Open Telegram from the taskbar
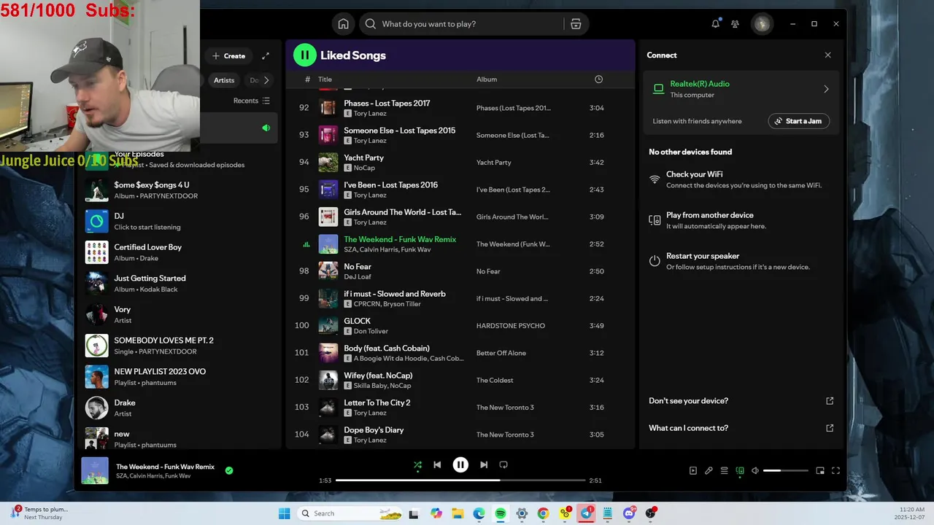 coord(587,513)
